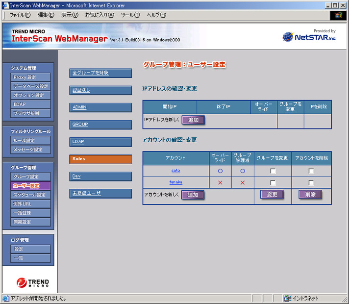Viewport: 349px width, 304px height.
Task: Click 追加 to add new account
Action: [193, 195]
